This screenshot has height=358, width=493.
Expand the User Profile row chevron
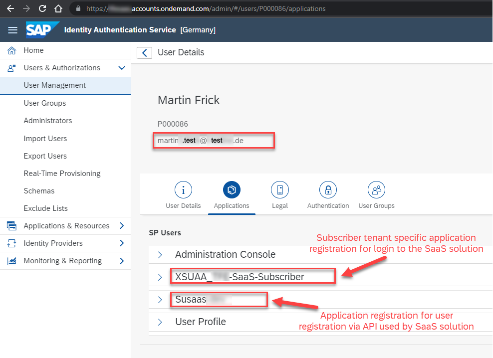(160, 322)
